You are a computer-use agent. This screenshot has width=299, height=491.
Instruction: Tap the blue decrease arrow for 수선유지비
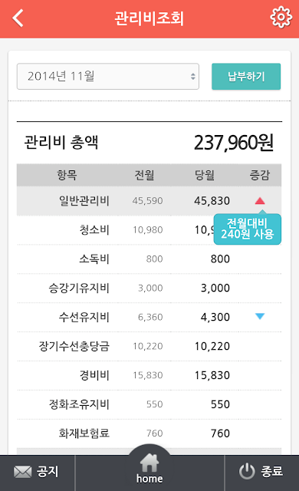click(x=260, y=316)
